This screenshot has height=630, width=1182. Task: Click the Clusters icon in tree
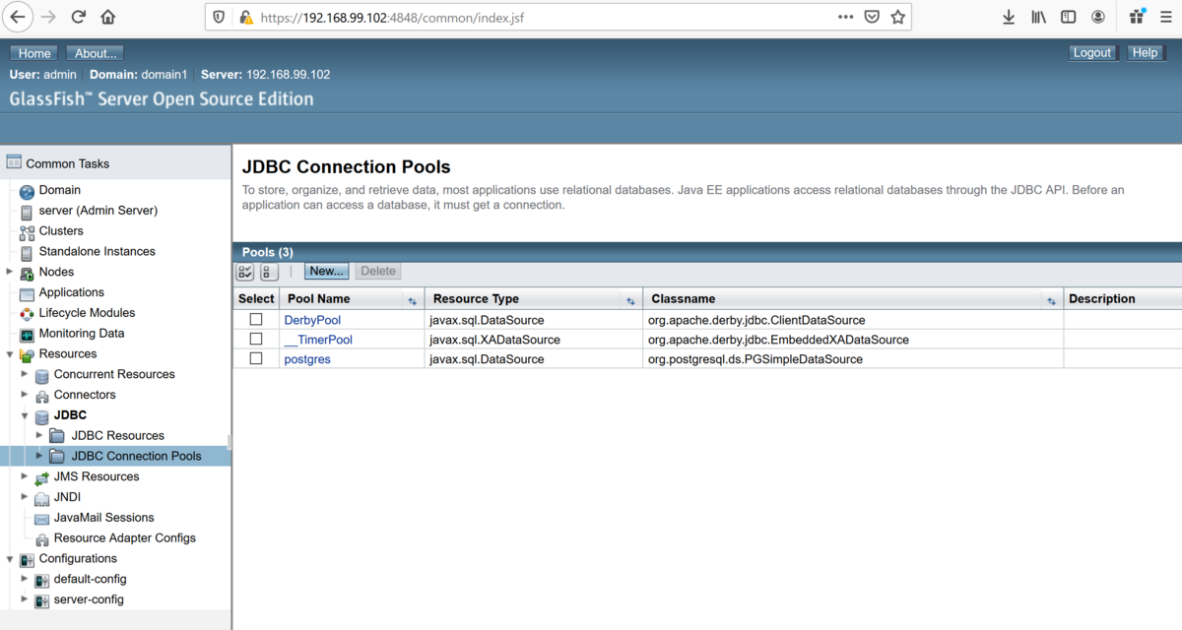click(27, 231)
